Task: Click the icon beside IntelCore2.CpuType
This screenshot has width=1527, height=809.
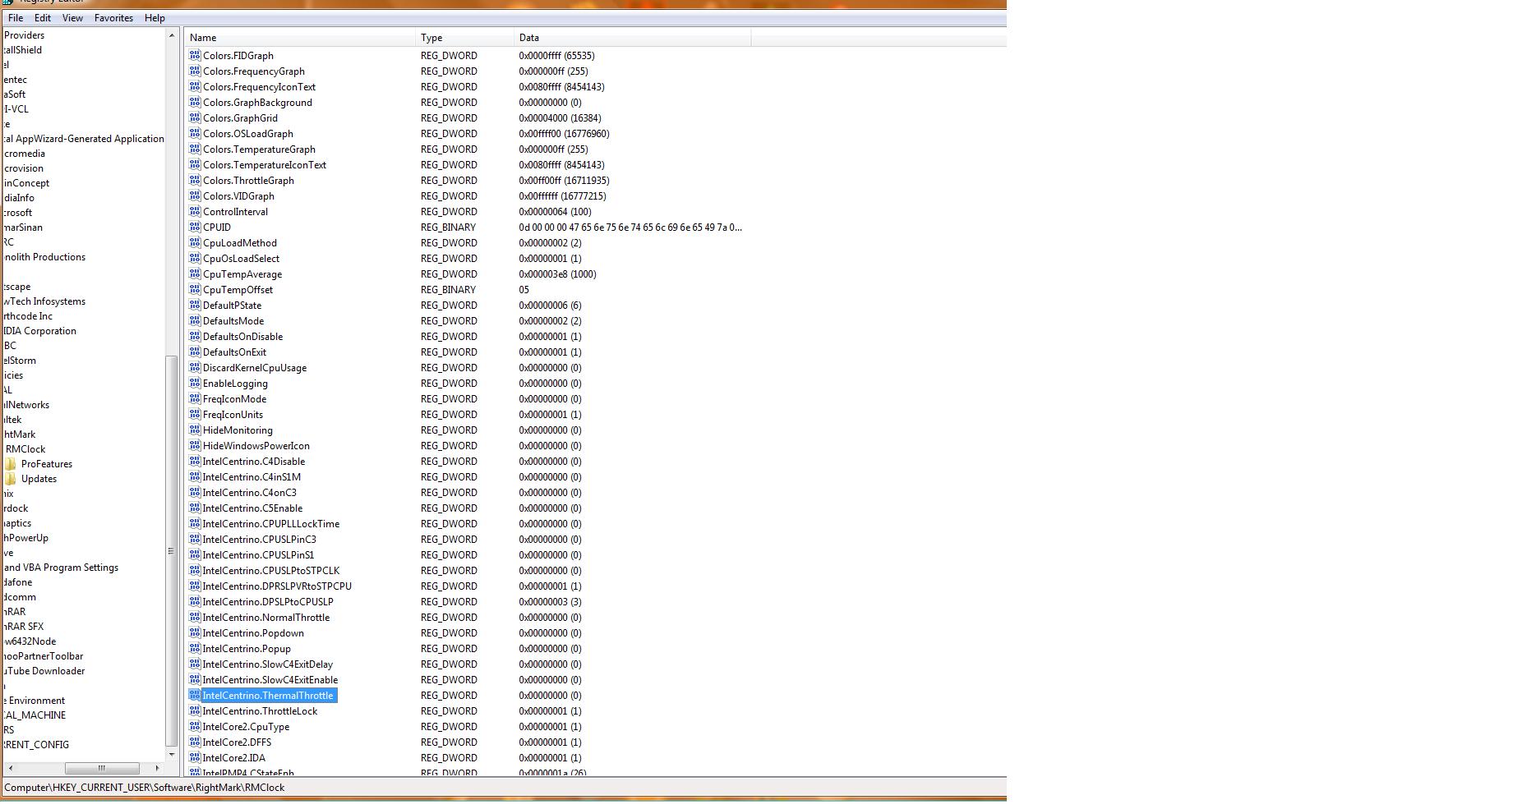Action: pyautogui.click(x=195, y=727)
